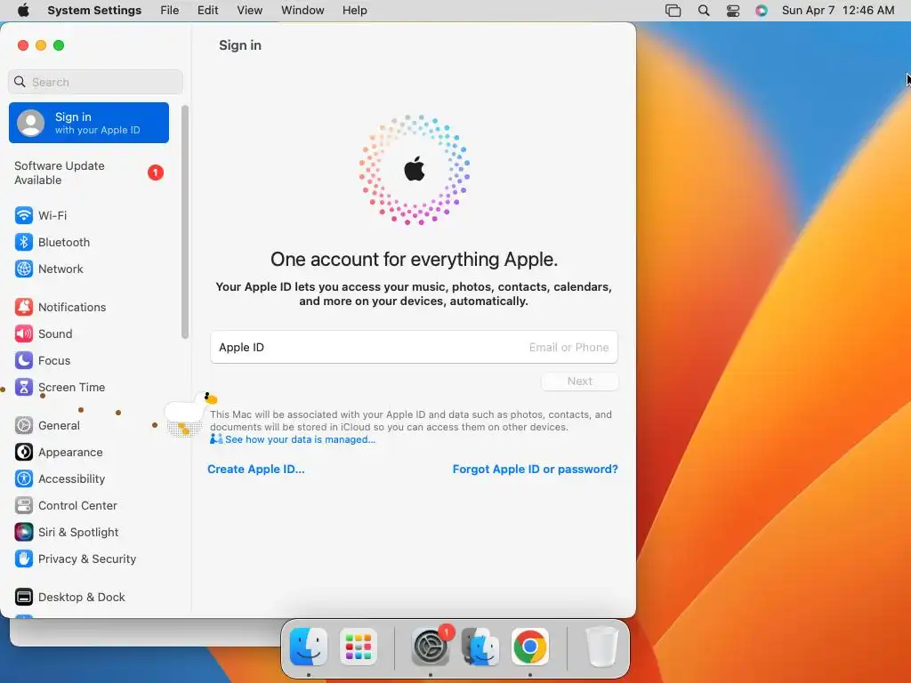Click the Apple ID avatar icon
The height and width of the screenshot is (683, 911).
click(31, 123)
